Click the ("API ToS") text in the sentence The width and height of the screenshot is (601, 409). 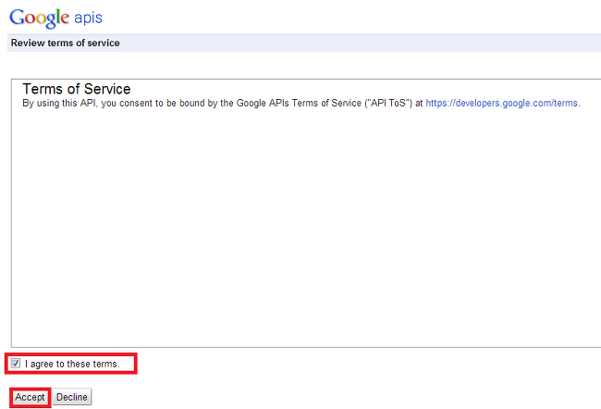coord(388,104)
